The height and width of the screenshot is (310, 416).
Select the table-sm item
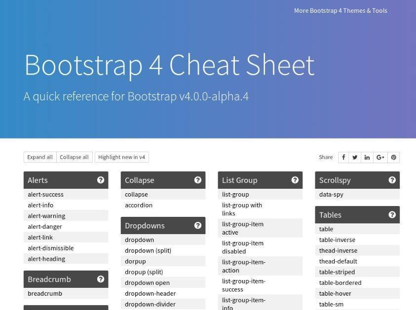[x=357, y=304]
